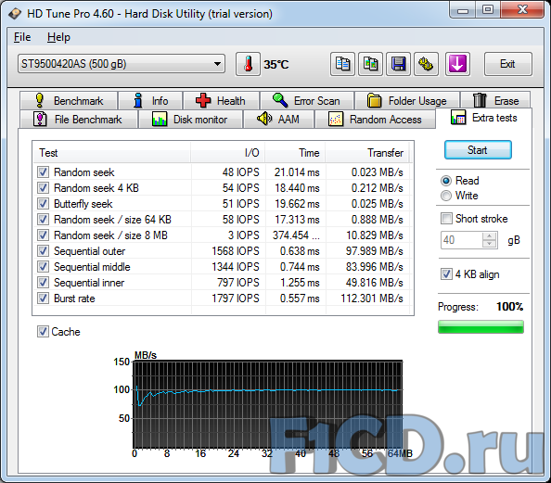Image resolution: width=551 pixels, height=483 pixels.
Task: Click the Exit button
Action: [507, 64]
